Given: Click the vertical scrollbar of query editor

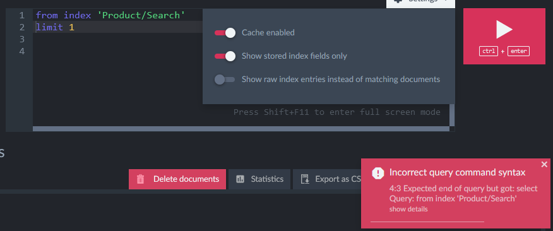Looking at the screenshot, I should (x=452, y=115).
